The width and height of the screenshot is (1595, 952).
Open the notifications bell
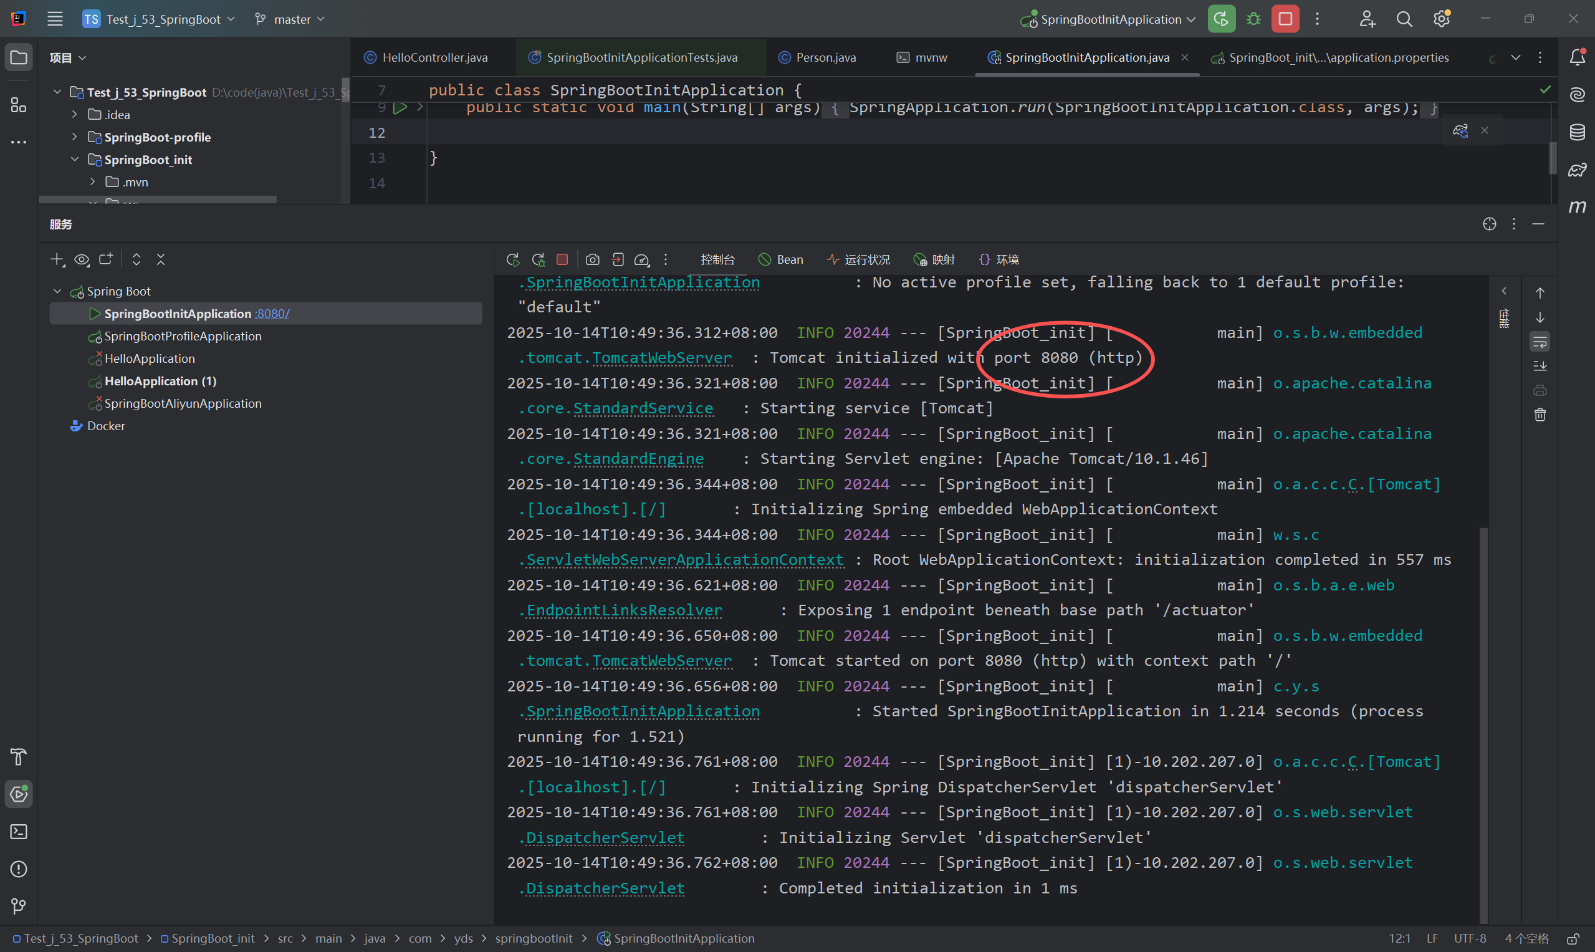1578,57
